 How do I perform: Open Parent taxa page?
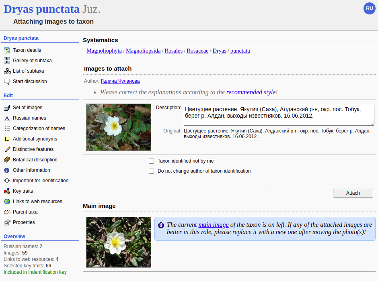click(x=25, y=212)
